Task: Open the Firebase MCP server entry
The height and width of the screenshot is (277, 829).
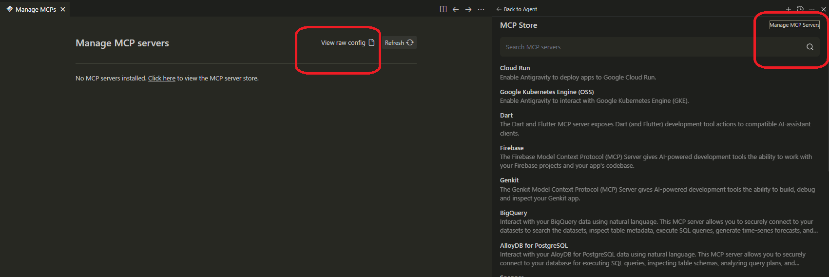Action: click(x=512, y=148)
